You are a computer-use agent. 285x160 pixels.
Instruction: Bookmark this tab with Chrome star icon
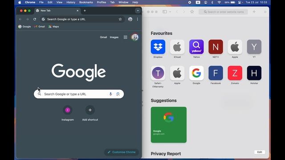point(120,19)
